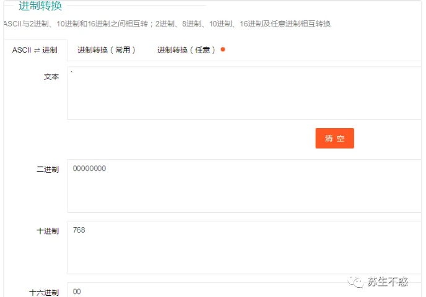Screen dimensions: 426x297
Task: Select the 十六进制 field label
Action: 44,293
